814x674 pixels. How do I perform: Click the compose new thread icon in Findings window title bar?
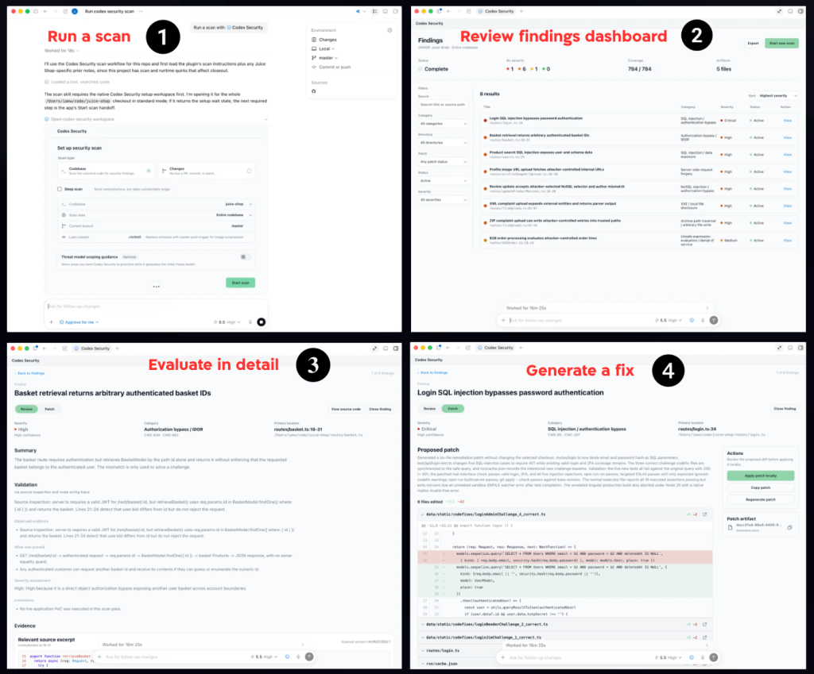pyautogui.click(x=468, y=11)
